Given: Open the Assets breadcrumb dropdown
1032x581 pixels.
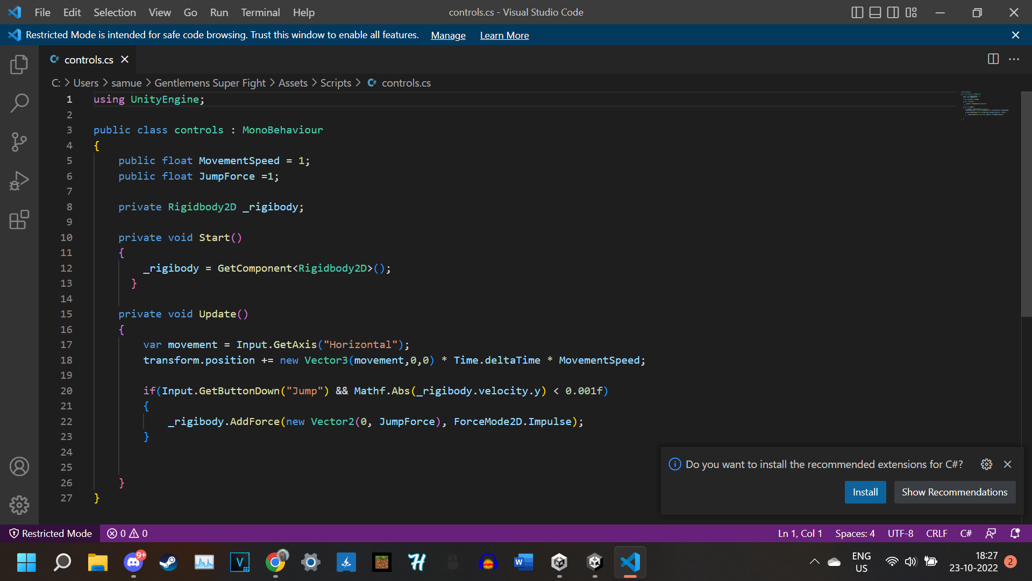Looking at the screenshot, I should pyautogui.click(x=293, y=83).
